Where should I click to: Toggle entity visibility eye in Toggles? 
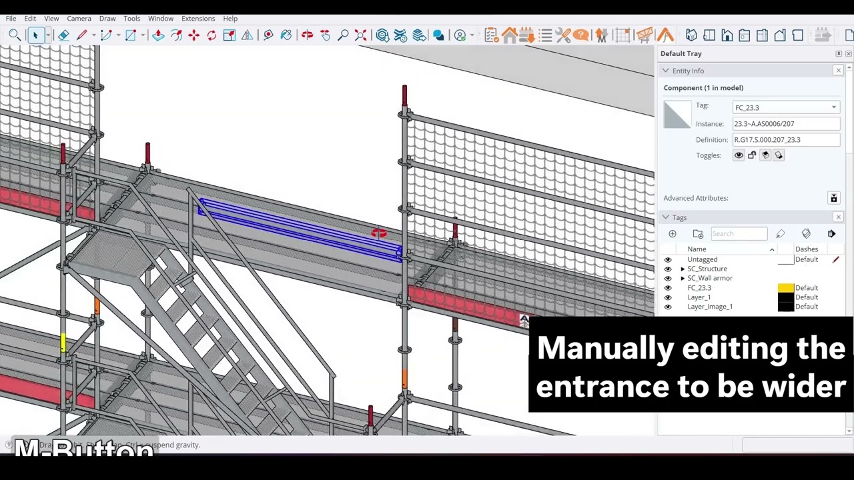pos(739,155)
